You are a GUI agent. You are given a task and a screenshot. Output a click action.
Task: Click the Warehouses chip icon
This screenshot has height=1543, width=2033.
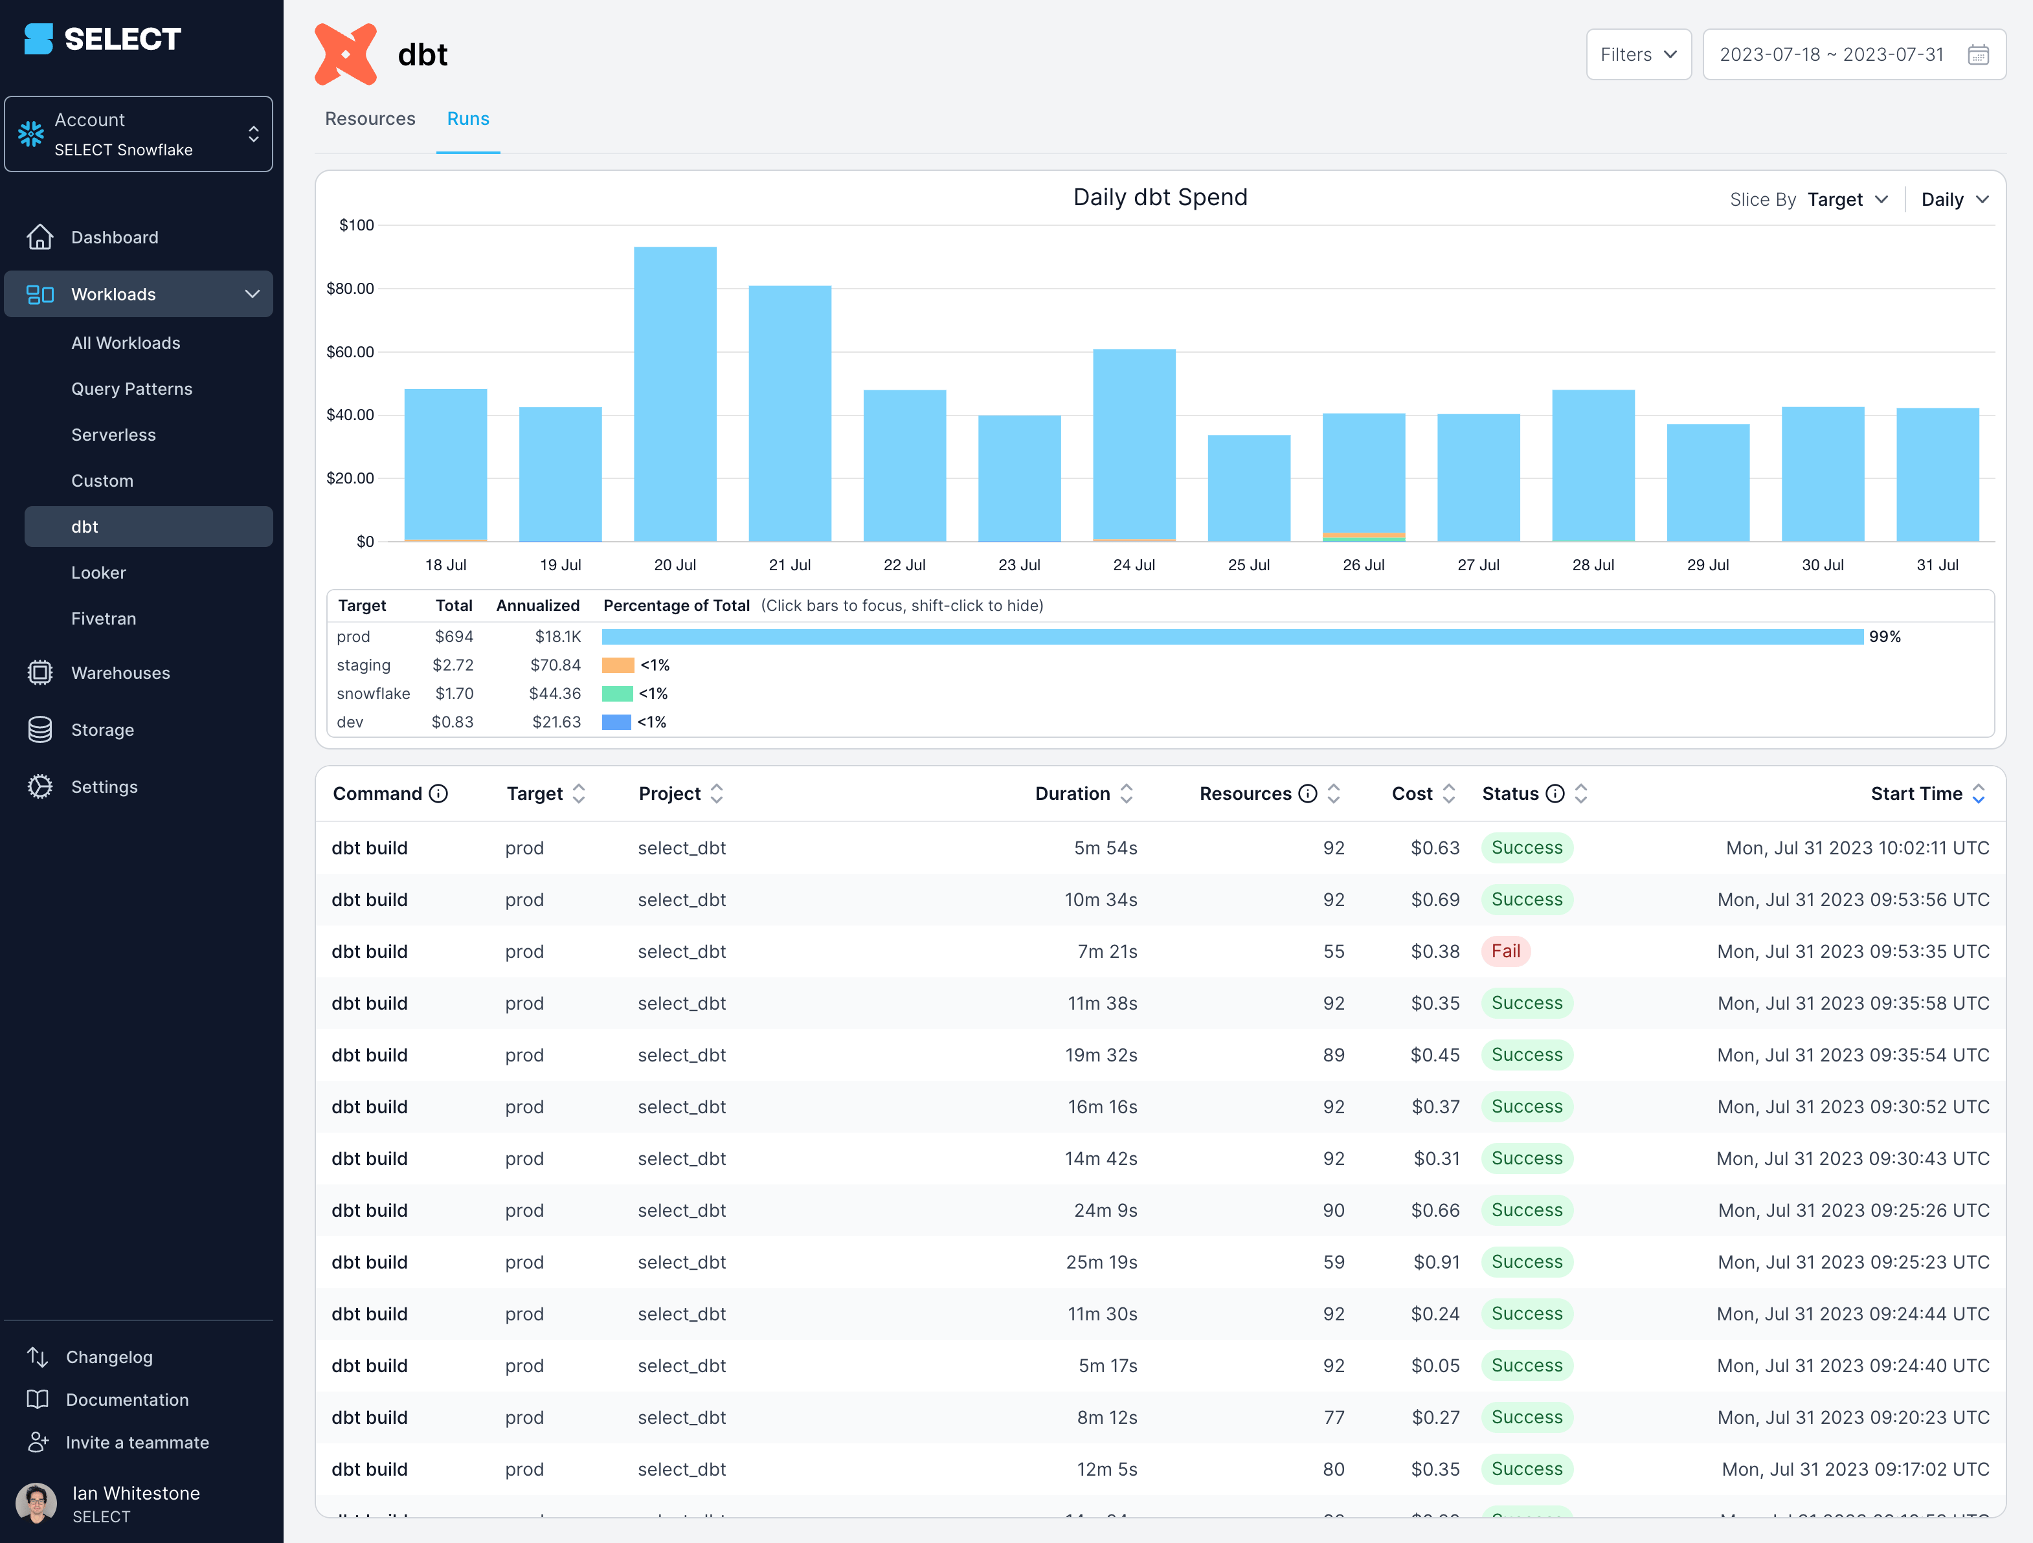click(x=39, y=672)
